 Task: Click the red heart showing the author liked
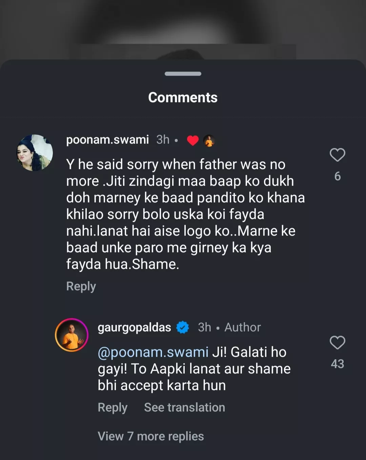(192, 140)
